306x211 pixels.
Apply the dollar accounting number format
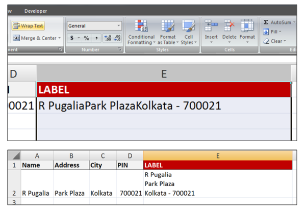point(72,38)
